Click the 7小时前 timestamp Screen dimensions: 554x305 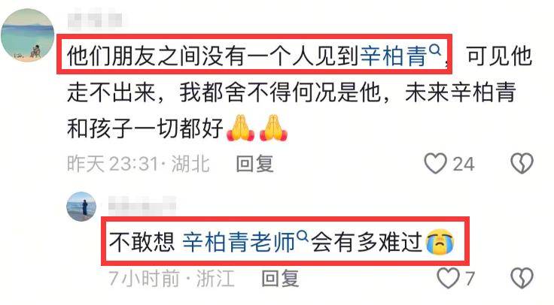145,279
